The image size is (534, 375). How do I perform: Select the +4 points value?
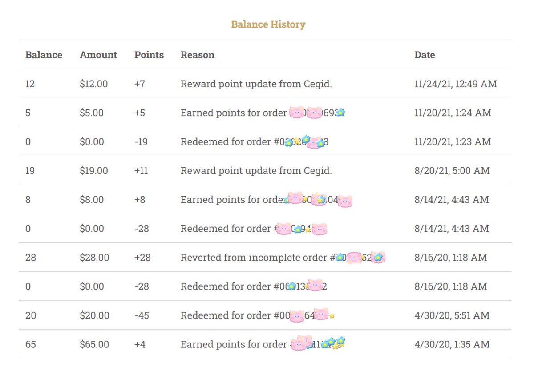point(140,344)
